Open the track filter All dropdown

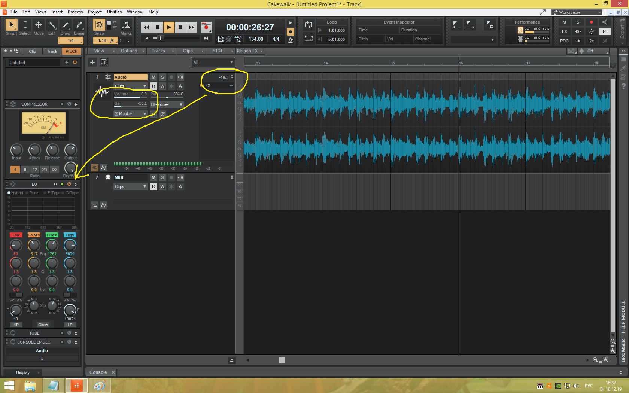(213, 62)
